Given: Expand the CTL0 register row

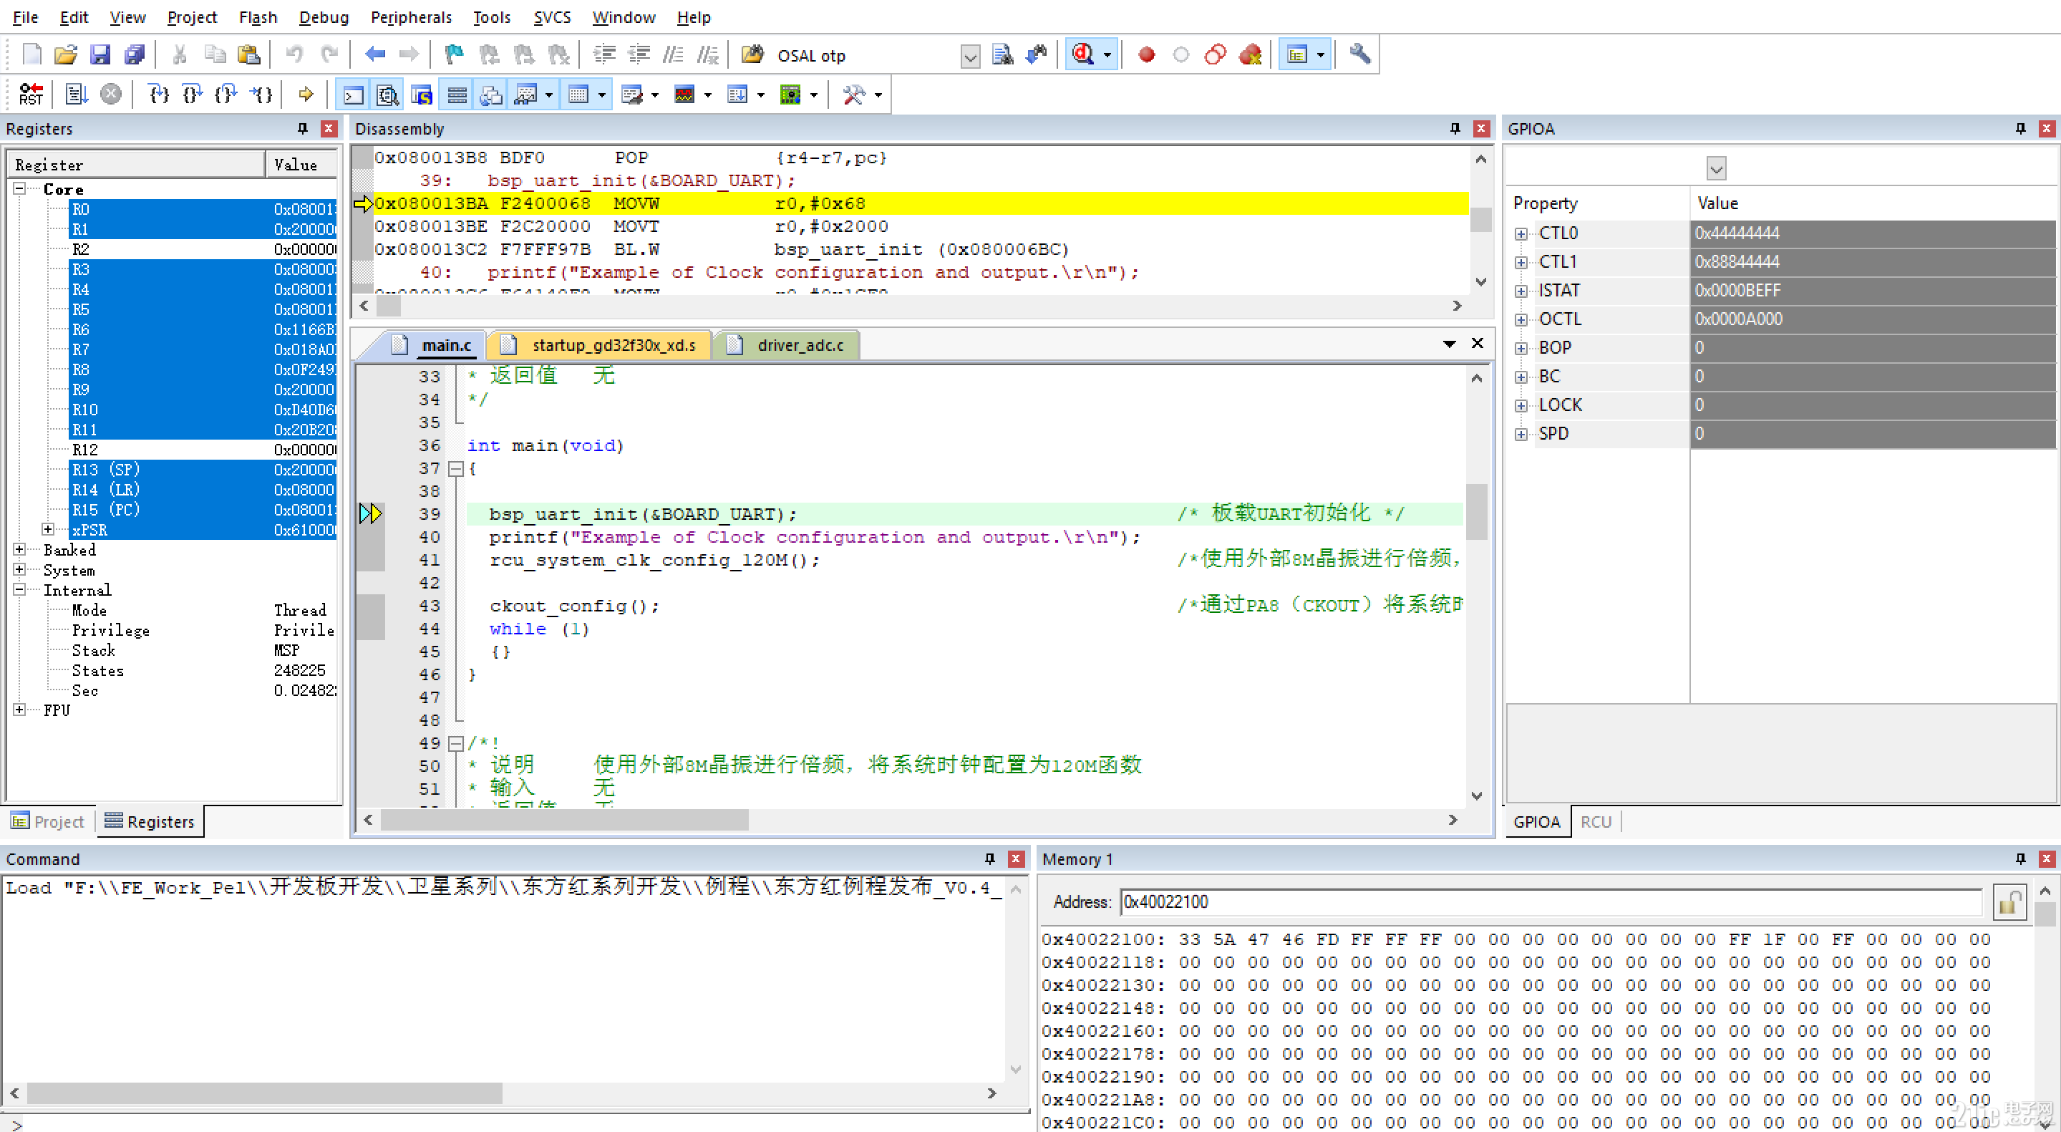Looking at the screenshot, I should click(1521, 233).
